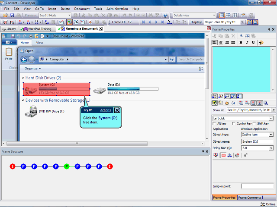Save with the blue floppy disk icon

(12, 16)
